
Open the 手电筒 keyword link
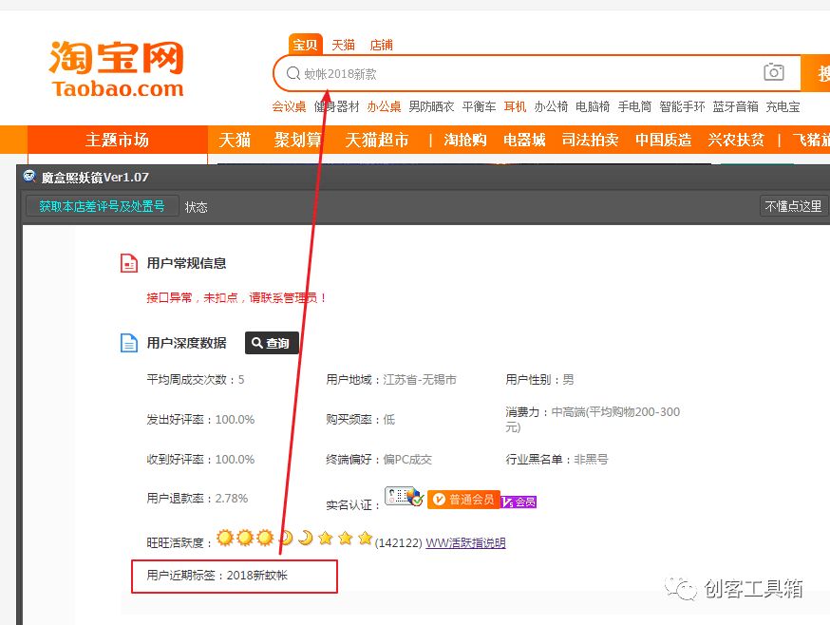coord(634,106)
